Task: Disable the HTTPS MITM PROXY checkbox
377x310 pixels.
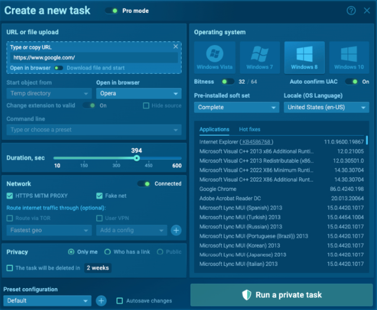Action: 10,196
